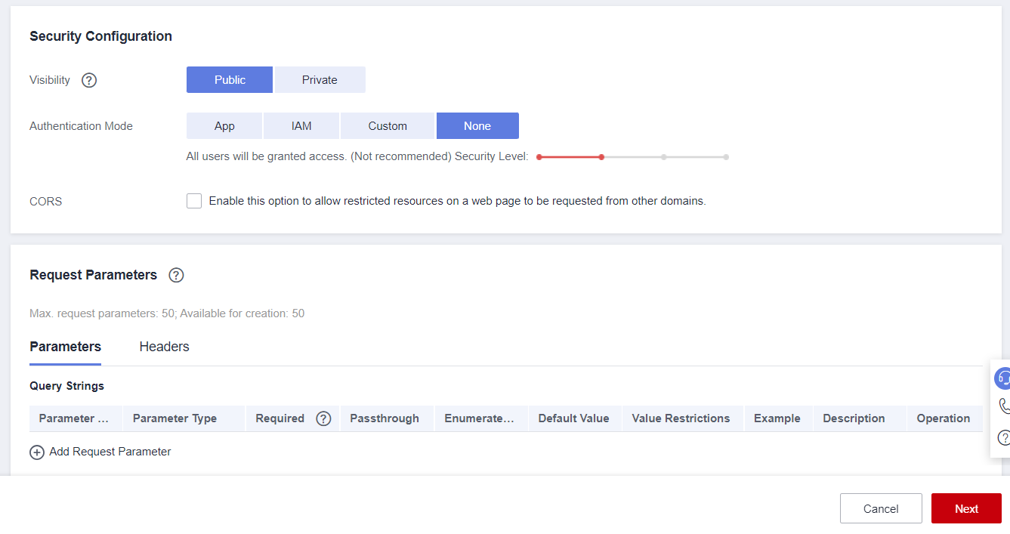Choose App authentication mode
Viewport: 1010px width, 534px height.
[x=224, y=126]
